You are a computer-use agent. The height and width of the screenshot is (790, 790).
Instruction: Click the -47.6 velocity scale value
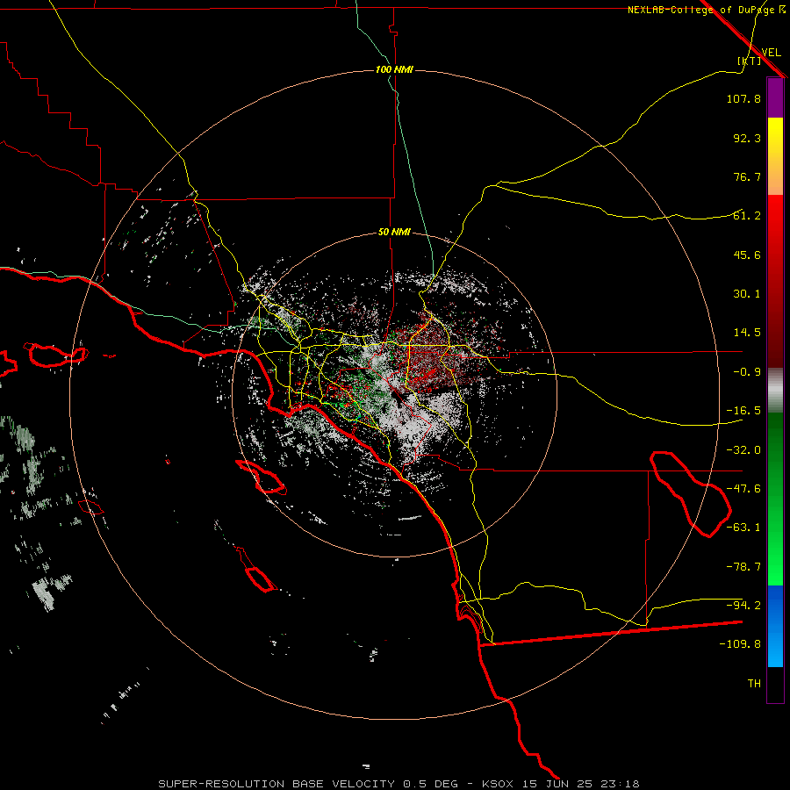pyautogui.click(x=743, y=489)
